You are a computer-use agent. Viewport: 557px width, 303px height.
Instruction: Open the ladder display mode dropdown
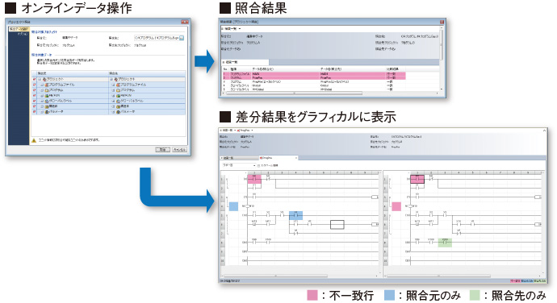tap(239, 166)
